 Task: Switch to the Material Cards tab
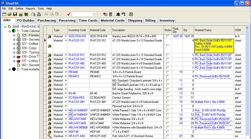point(113,20)
